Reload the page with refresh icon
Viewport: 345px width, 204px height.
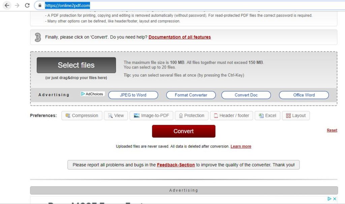(27, 5)
